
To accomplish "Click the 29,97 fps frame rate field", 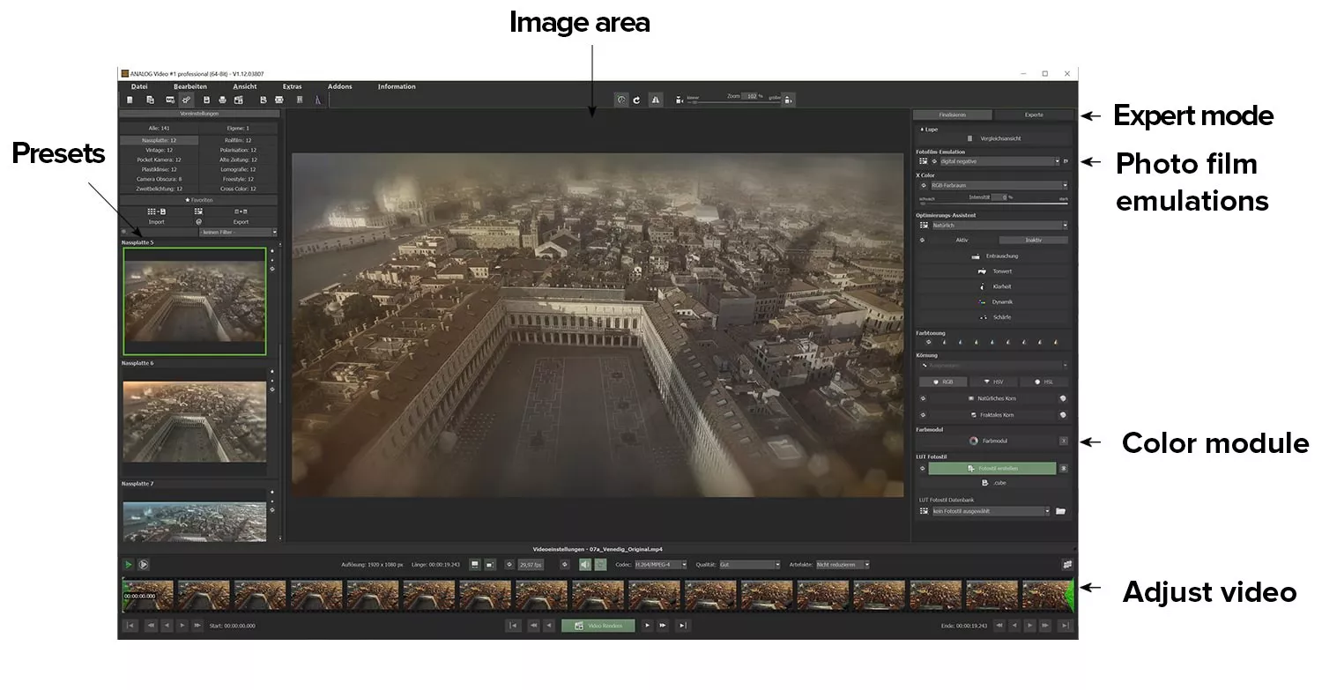I will point(531,564).
